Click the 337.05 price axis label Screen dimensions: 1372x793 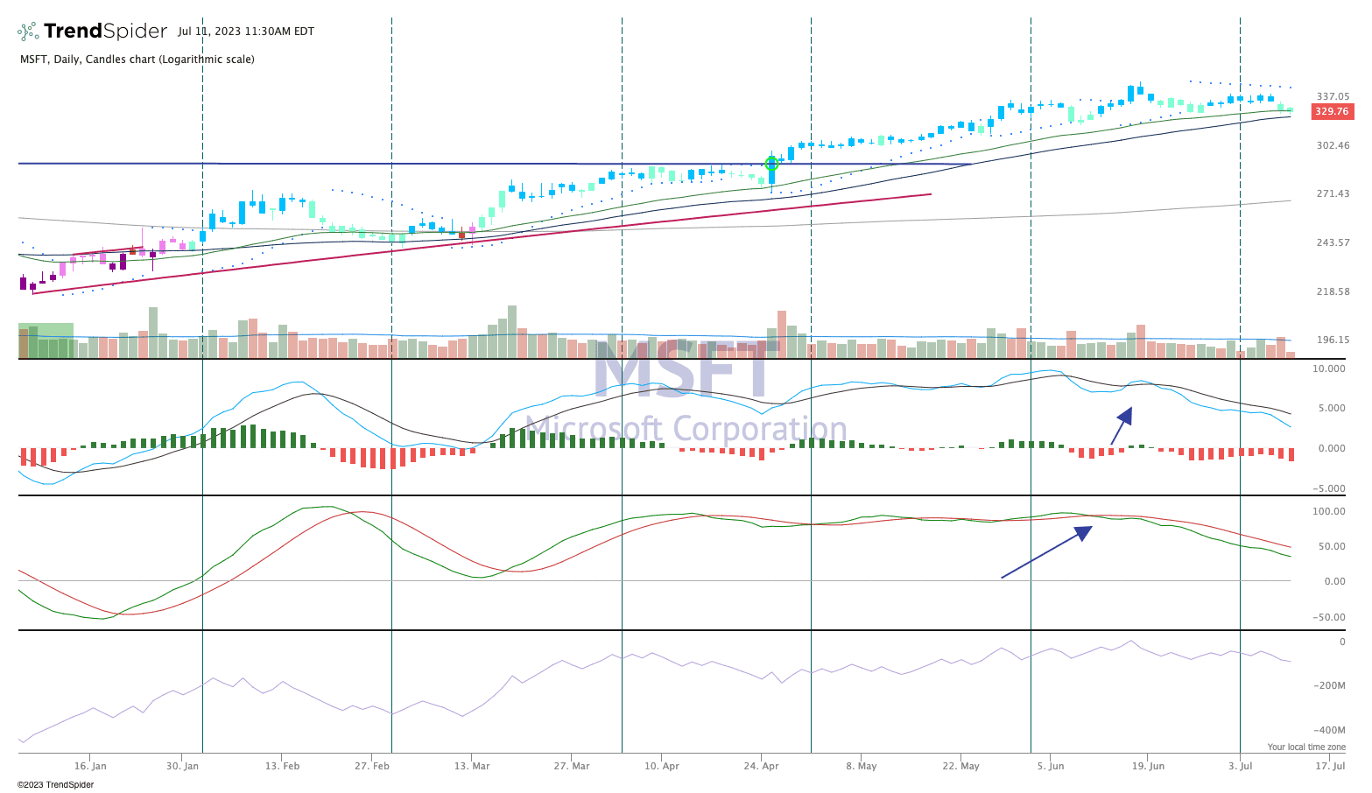[x=1333, y=97]
